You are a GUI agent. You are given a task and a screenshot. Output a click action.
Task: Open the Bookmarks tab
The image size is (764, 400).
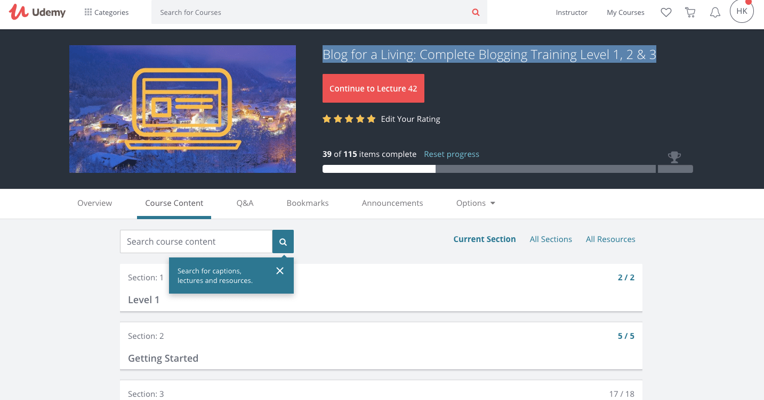tap(308, 203)
